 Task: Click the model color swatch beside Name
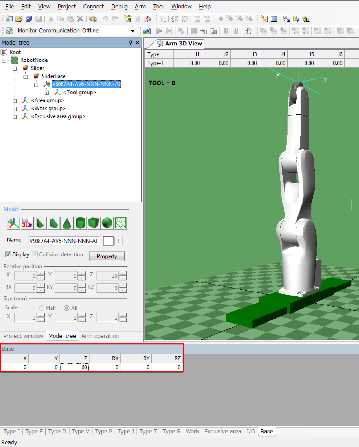coord(108,241)
